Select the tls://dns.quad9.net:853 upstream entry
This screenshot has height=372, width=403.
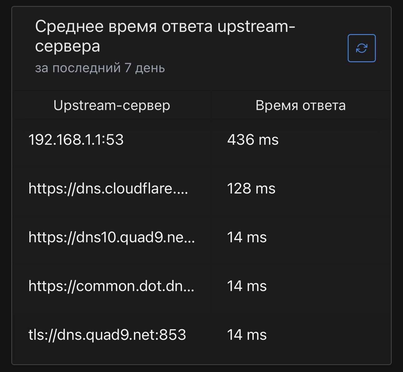[107, 335]
